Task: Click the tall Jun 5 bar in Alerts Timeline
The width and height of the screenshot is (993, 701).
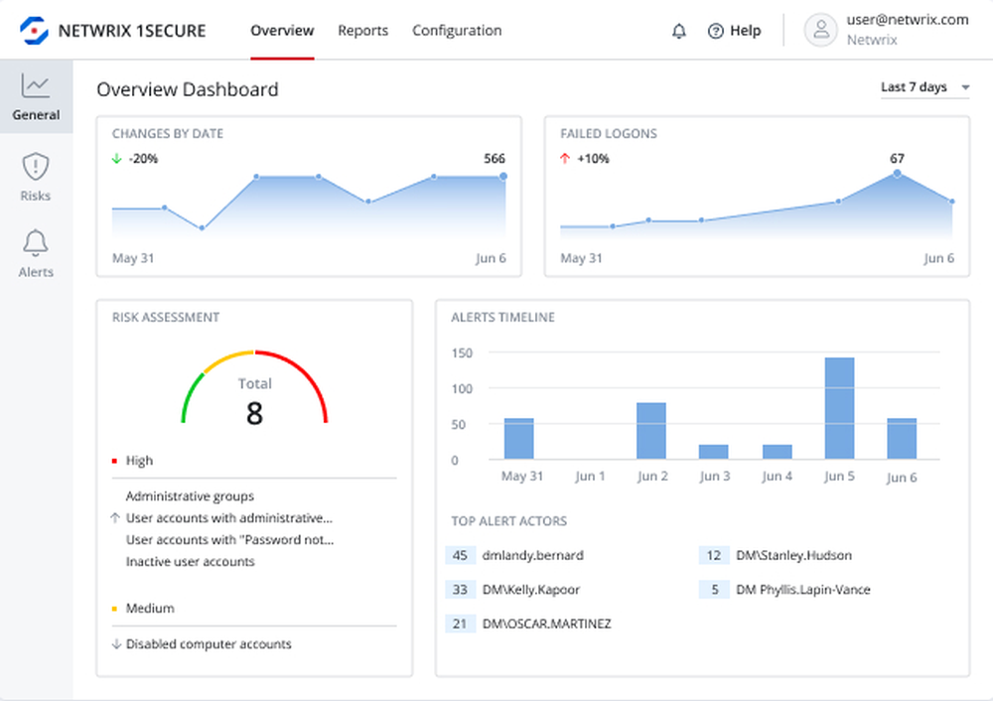Action: point(839,407)
